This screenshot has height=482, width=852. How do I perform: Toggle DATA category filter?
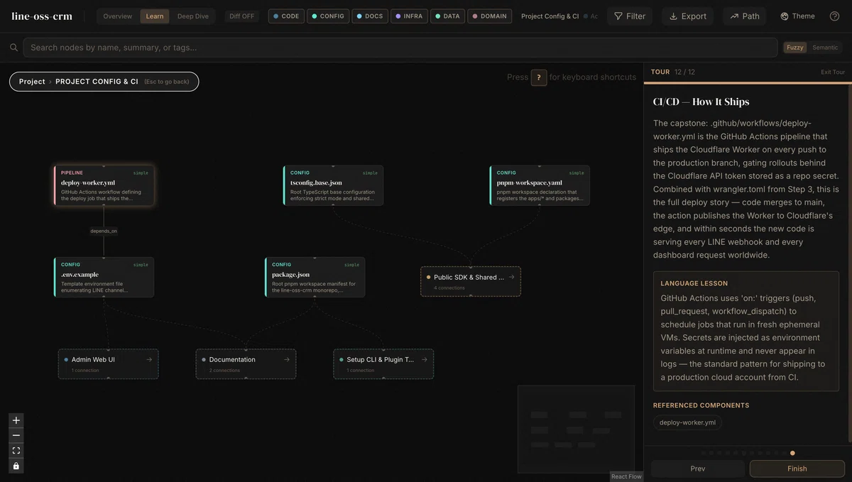(447, 16)
